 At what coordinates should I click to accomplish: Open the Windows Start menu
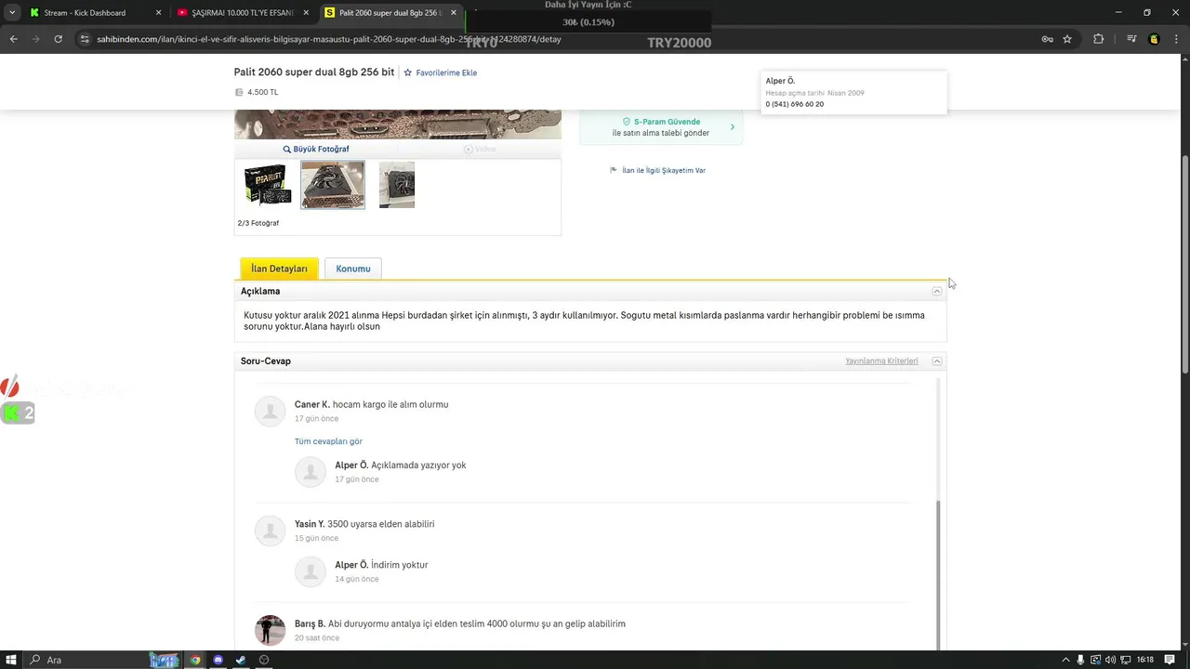(12, 660)
